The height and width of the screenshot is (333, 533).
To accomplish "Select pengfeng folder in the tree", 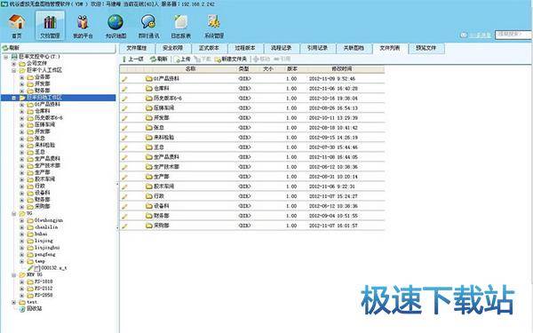I will pyautogui.click(x=41, y=254).
